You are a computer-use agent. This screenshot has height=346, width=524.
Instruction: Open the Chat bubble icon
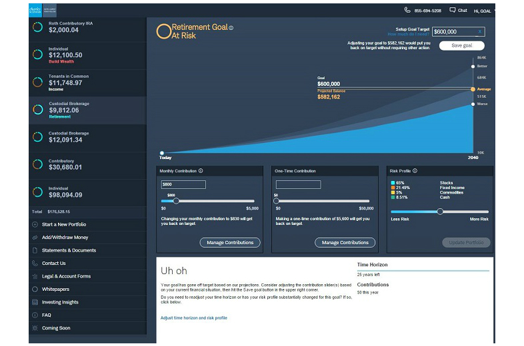[x=453, y=11]
